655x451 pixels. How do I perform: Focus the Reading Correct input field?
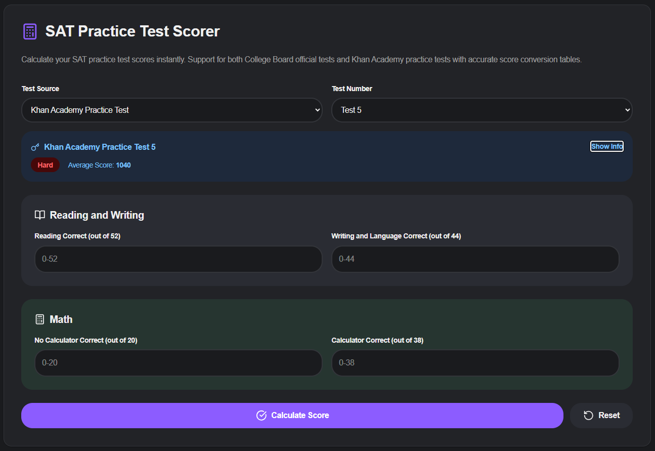point(178,259)
